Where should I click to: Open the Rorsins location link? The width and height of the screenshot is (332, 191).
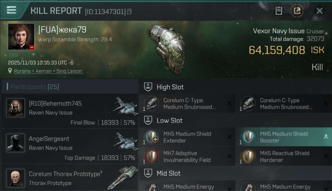click(x=48, y=71)
